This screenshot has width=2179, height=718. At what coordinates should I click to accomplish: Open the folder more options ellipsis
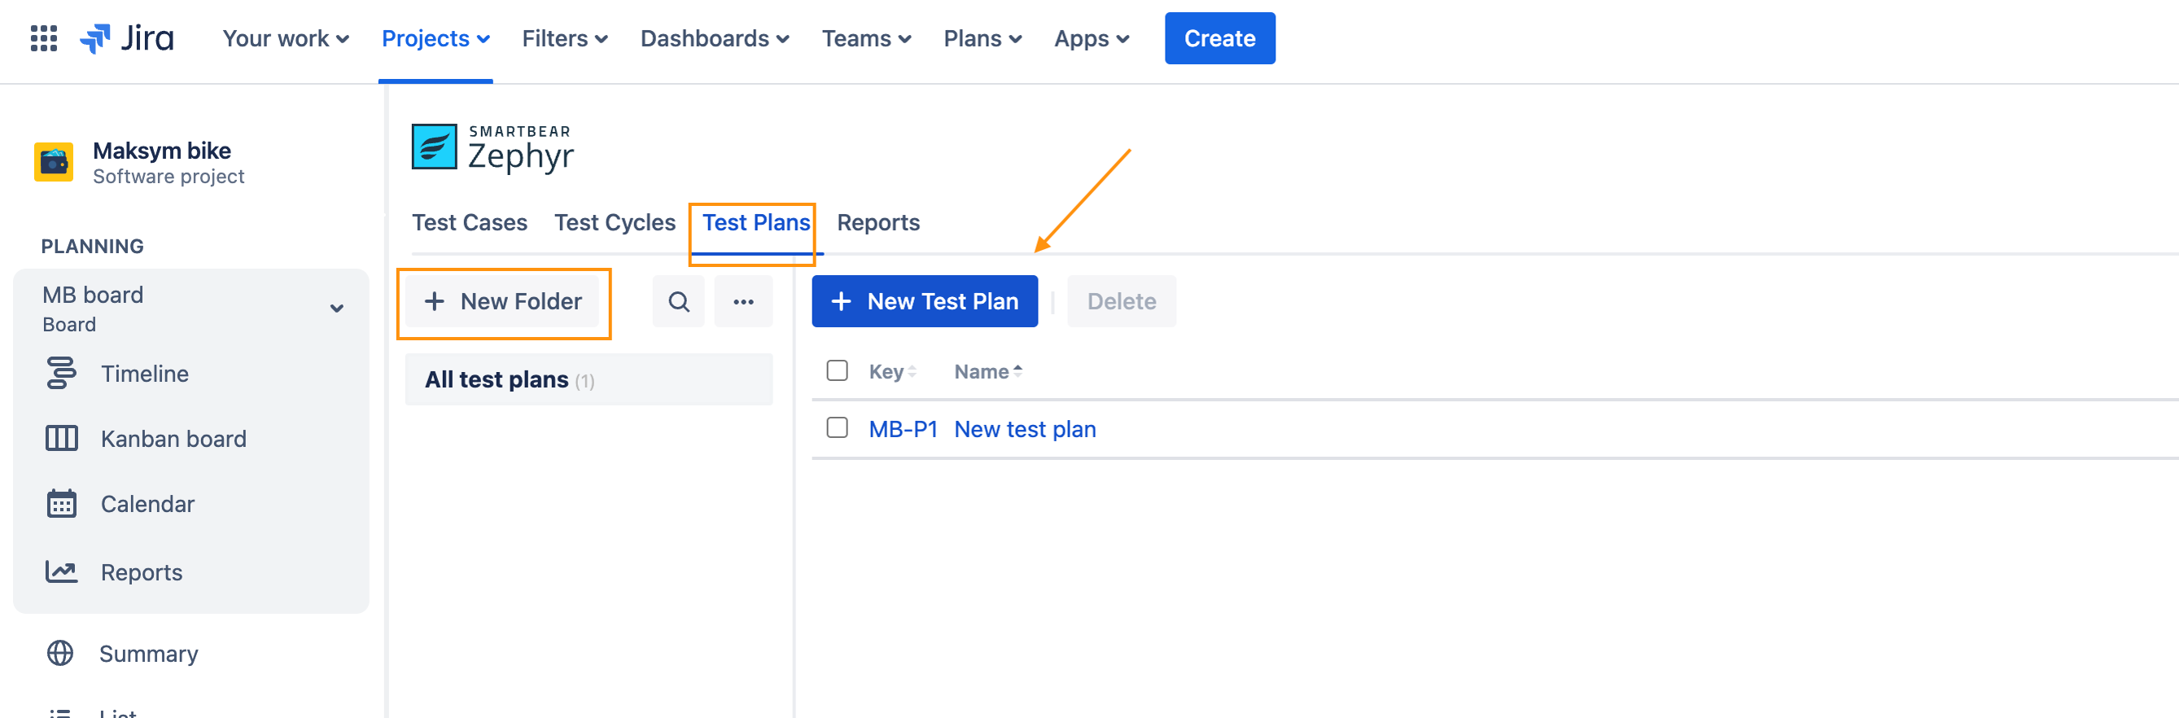pyautogui.click(x=743, y=302)
